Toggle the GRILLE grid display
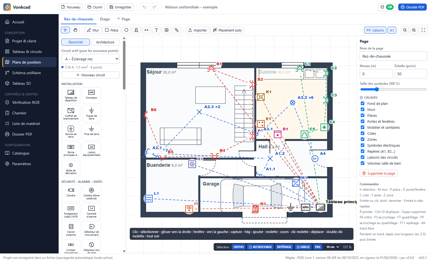Image resolution: width=430 pixels, height=261 pixels. 303,247
